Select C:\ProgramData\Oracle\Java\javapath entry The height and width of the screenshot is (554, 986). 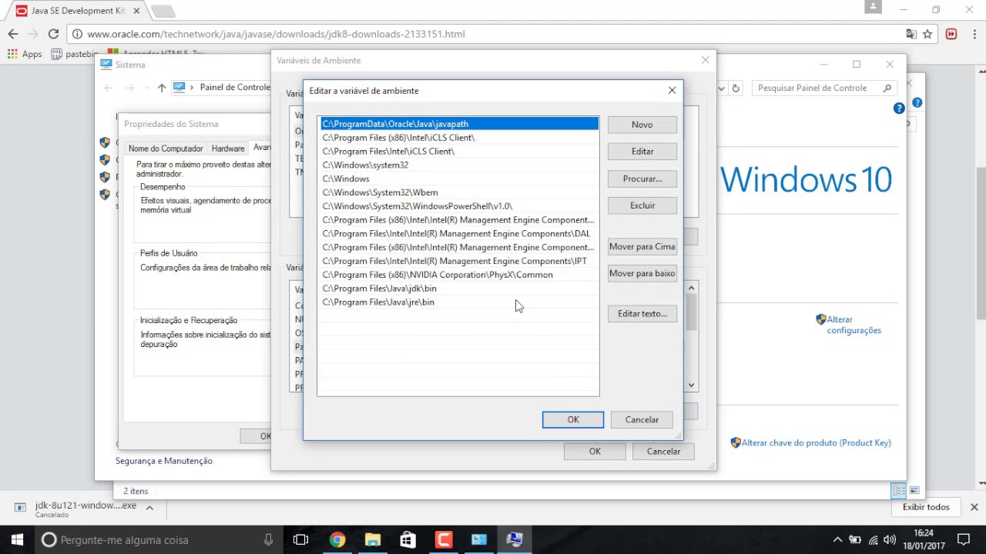click(459, 124)
